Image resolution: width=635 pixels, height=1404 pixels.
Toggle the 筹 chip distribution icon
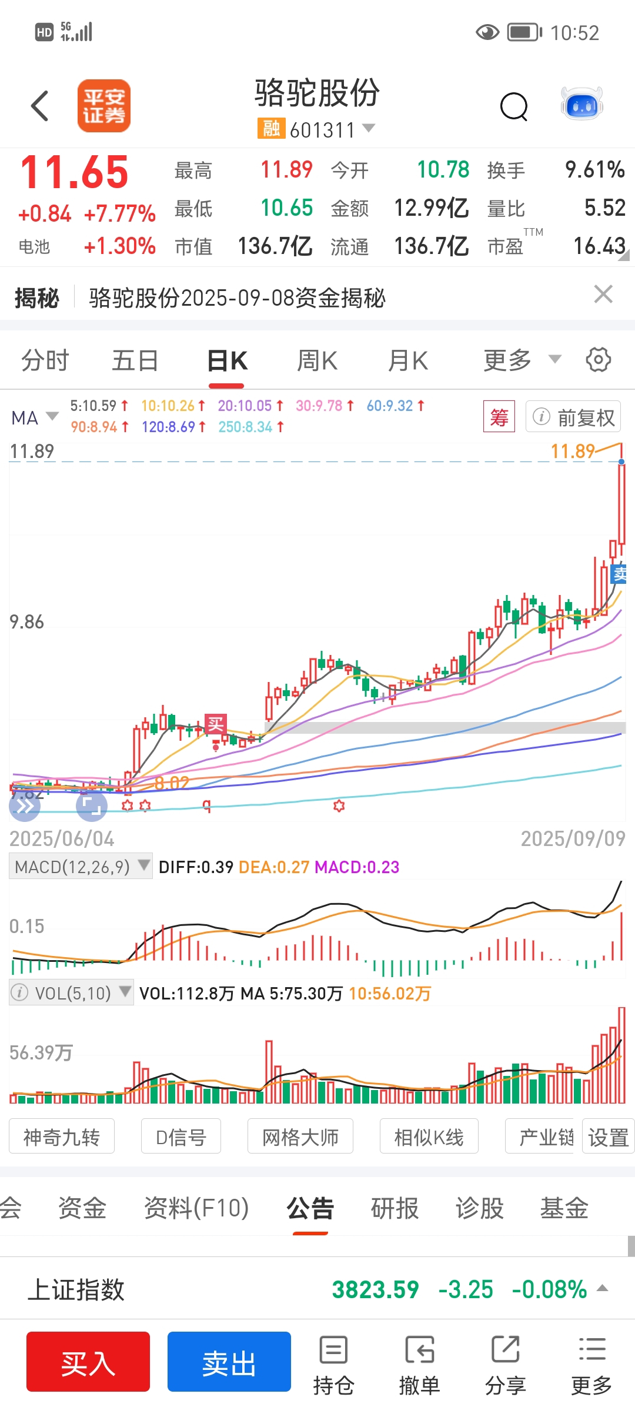(499, 416)
